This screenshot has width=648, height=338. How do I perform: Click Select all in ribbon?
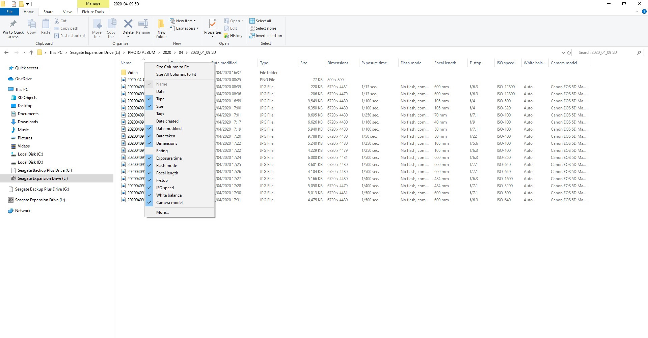pyautogui.click(x=260, y=21)
